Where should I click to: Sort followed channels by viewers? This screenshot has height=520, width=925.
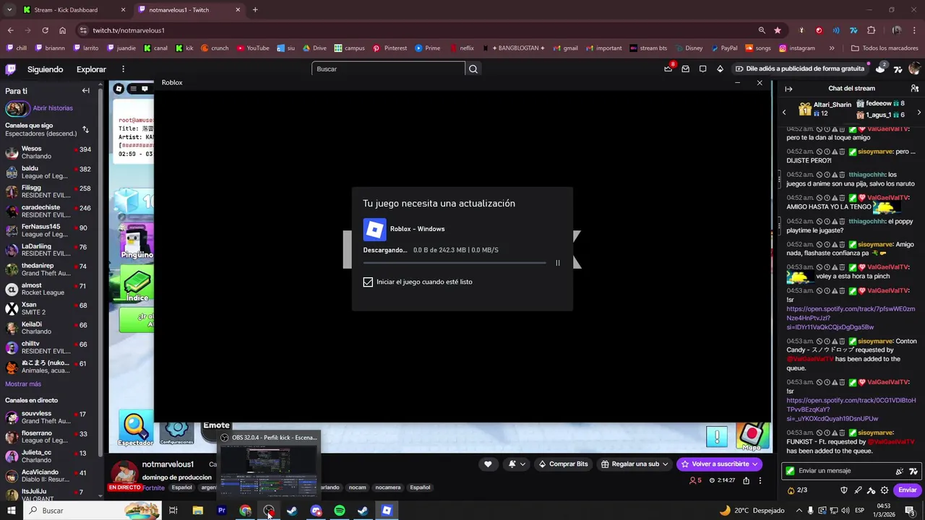pos(85,129)
